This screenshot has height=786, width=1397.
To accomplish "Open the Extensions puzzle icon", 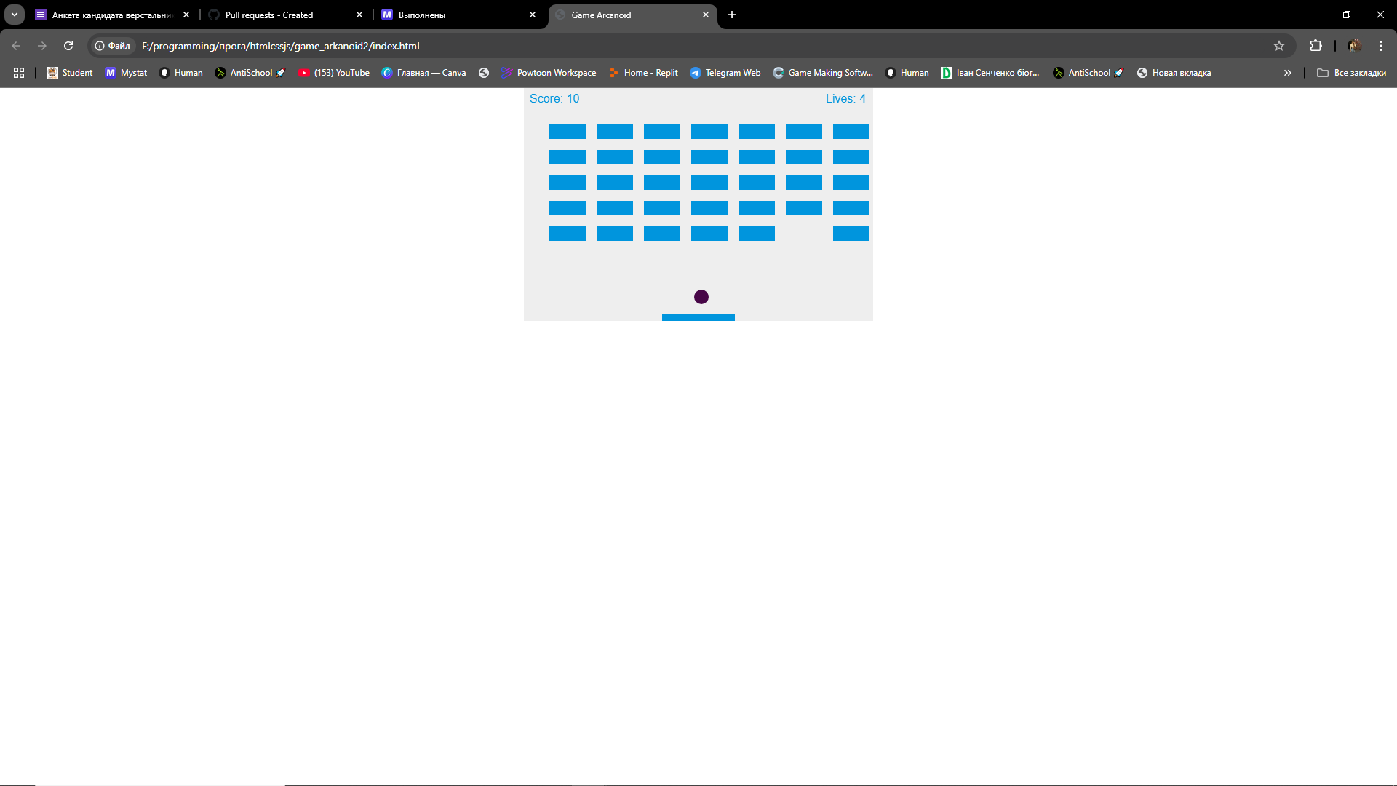I will coord(1316,46).
